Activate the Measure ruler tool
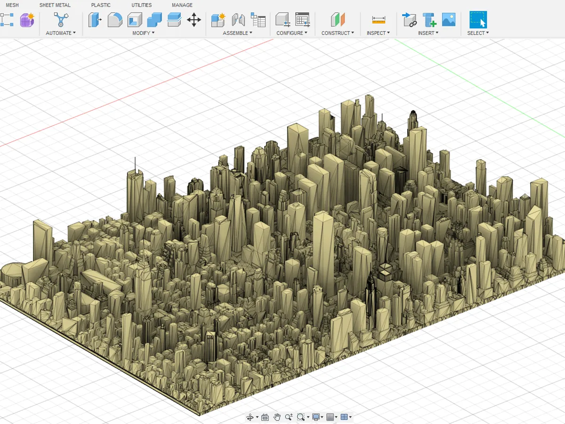The width and height of the screenshot is (565, 424). tap(379, 20)
